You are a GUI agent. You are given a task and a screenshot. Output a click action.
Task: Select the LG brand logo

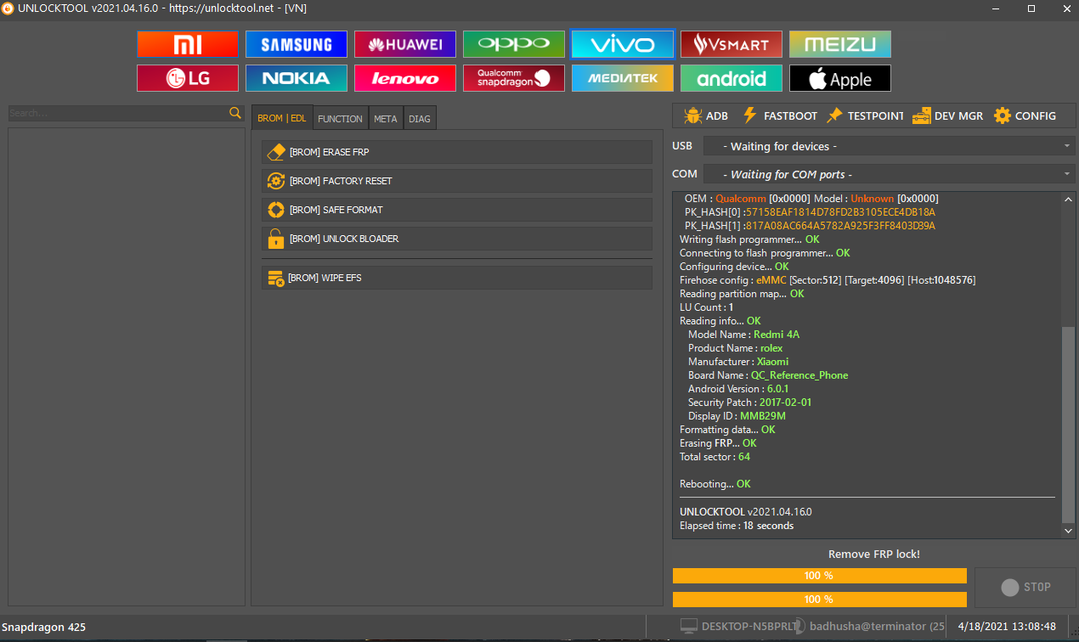(x=188, y=78)
